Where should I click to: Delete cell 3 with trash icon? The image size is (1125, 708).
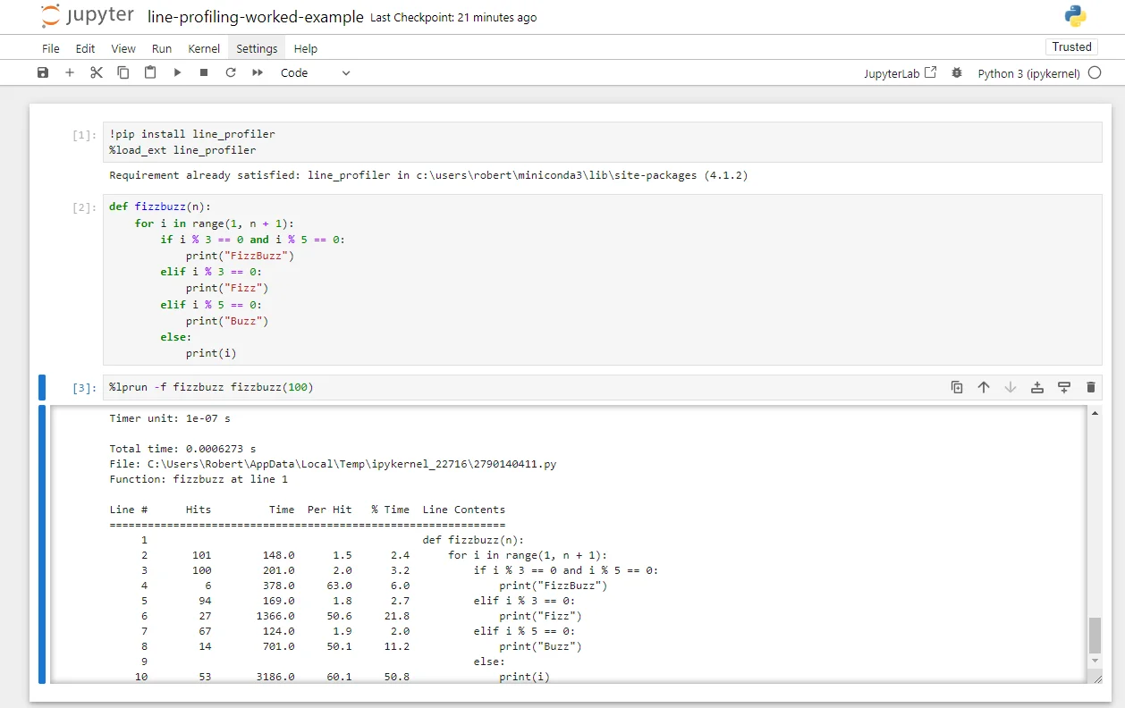pos(1091,387)
